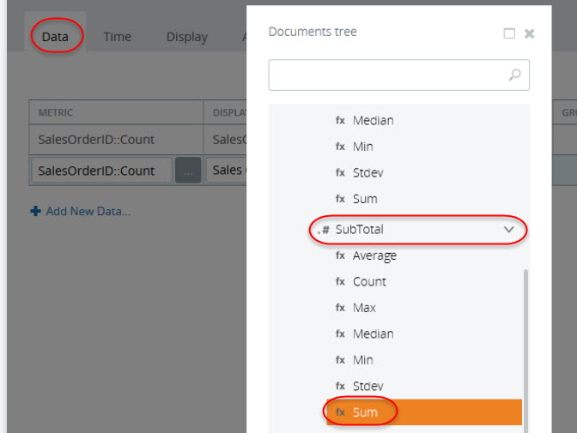The height and width of the screenshot is (433, 577).
Task: Select Max function under SubTotal
Action: 364,308
